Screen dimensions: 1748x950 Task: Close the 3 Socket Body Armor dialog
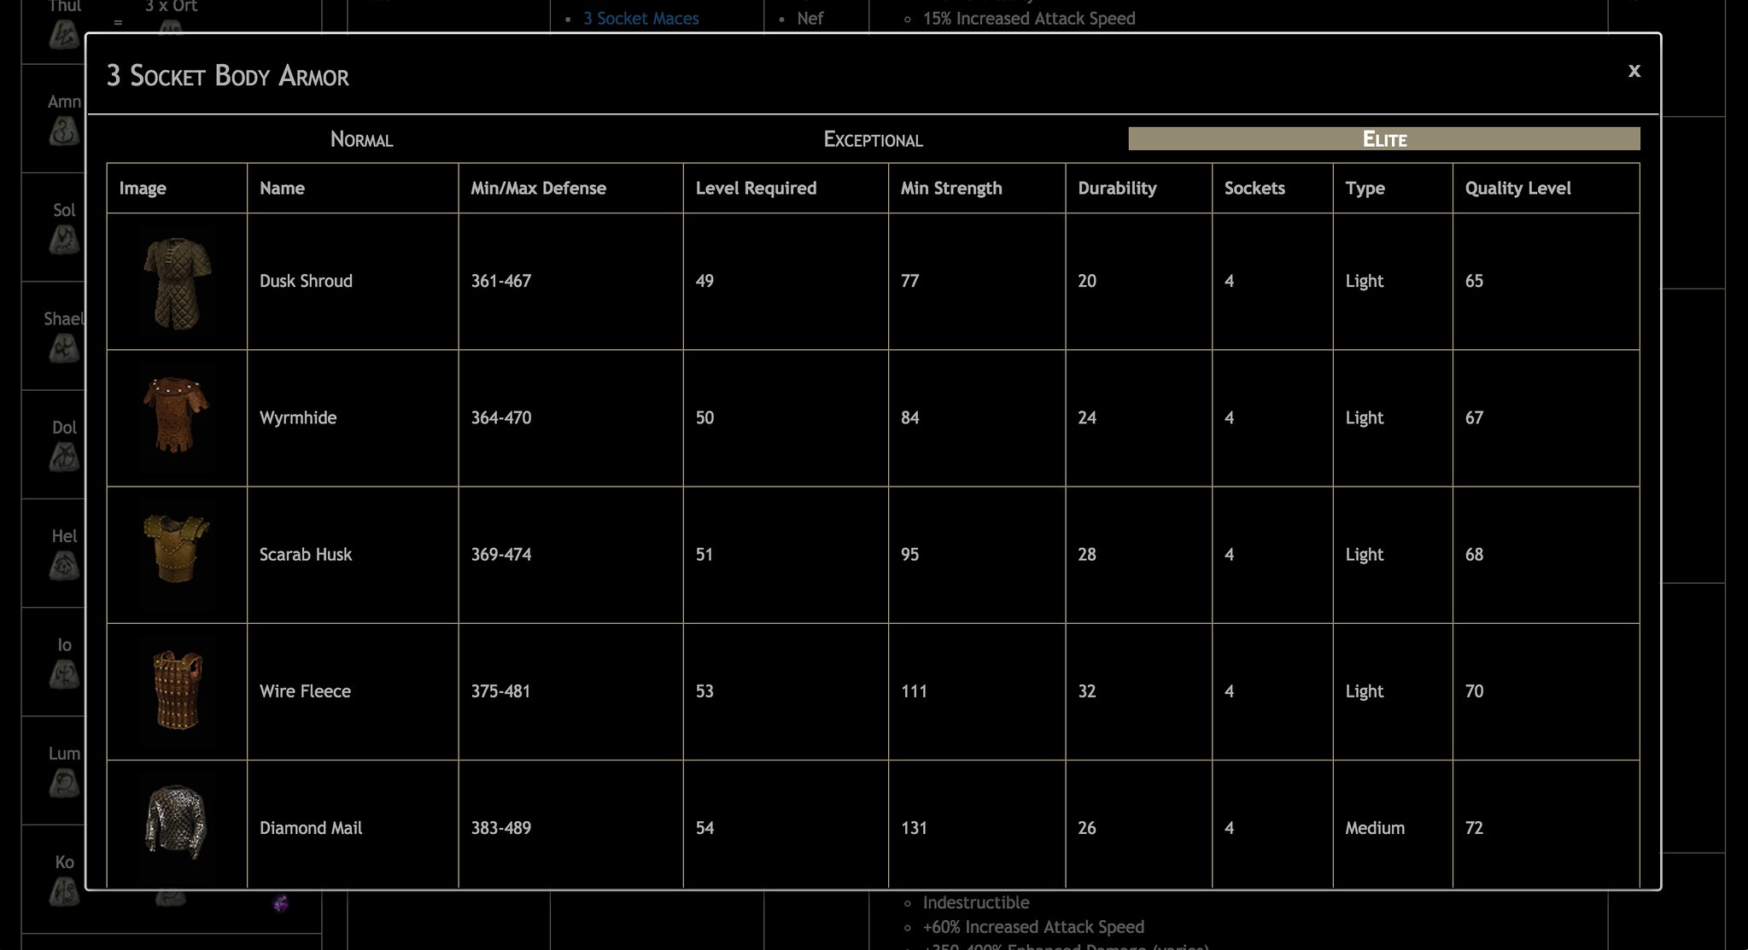click(x=1634, y=71)
